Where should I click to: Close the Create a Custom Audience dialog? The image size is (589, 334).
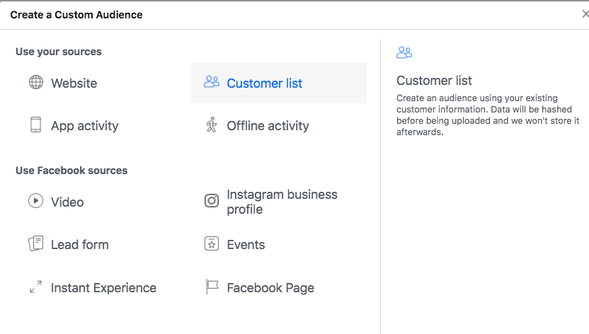click(x=585, y=14)
